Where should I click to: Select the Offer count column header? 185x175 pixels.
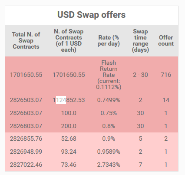tap(166, 40)
